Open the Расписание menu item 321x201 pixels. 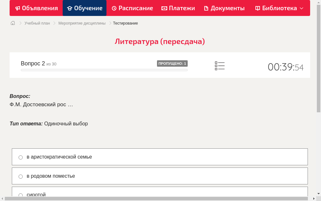[x=132, y=8]
